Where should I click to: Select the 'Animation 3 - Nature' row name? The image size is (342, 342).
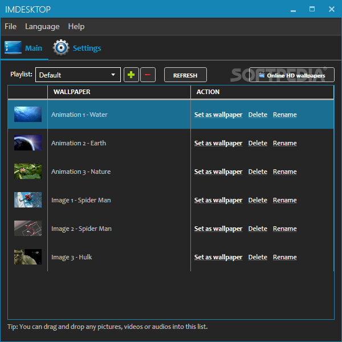point(81,172)
